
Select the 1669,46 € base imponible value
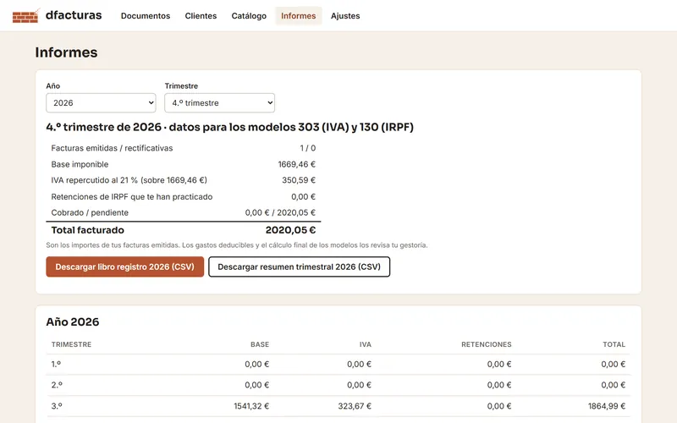(x=297, y=164)
